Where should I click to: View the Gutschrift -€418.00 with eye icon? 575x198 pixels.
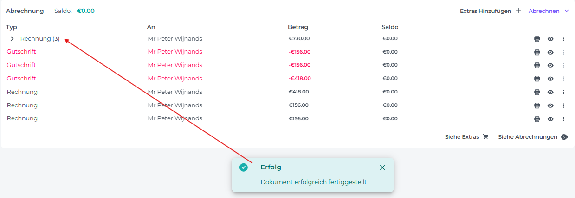[550, 79]
